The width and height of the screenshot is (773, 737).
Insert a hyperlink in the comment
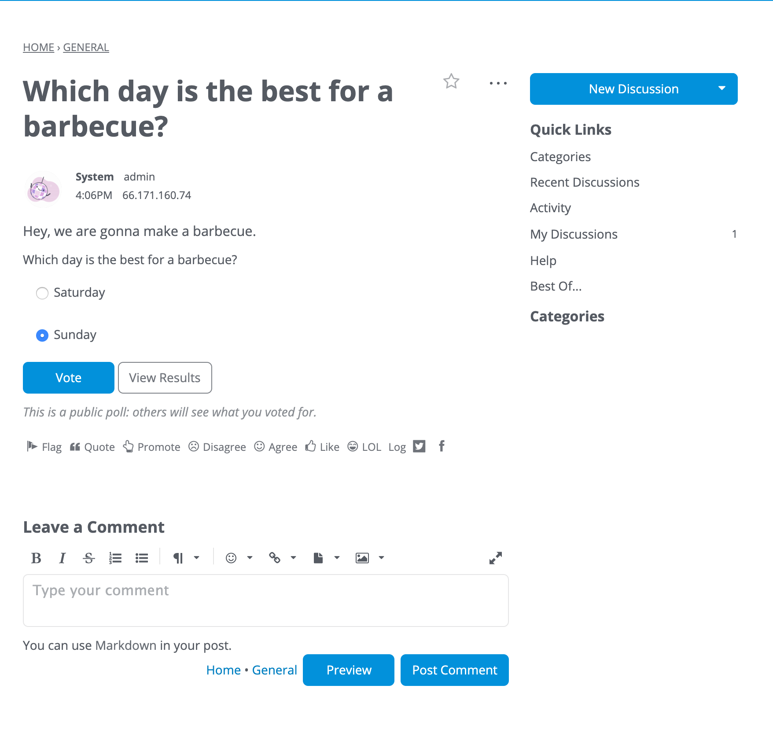(275, 558)
